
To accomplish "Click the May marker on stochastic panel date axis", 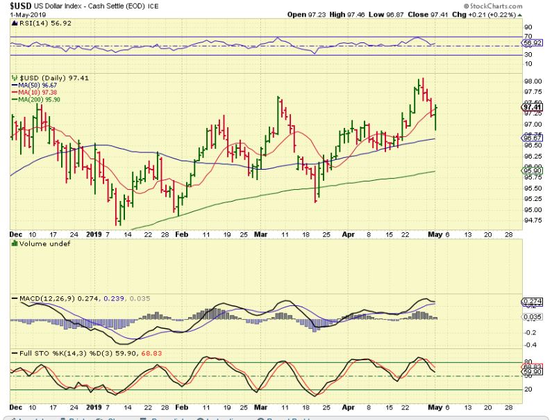I will click(x=435, y=407).
